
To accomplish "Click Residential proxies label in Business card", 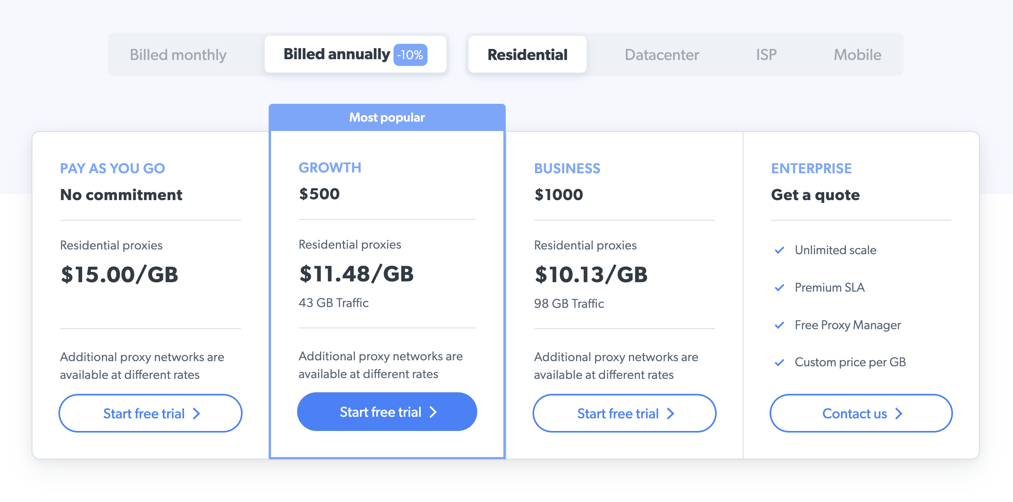I will (586, 245).
